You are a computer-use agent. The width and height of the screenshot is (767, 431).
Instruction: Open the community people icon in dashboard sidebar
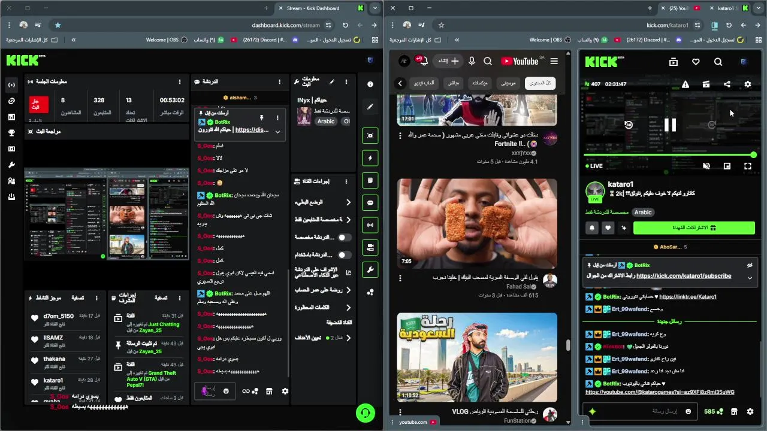(x=11, y=181)
